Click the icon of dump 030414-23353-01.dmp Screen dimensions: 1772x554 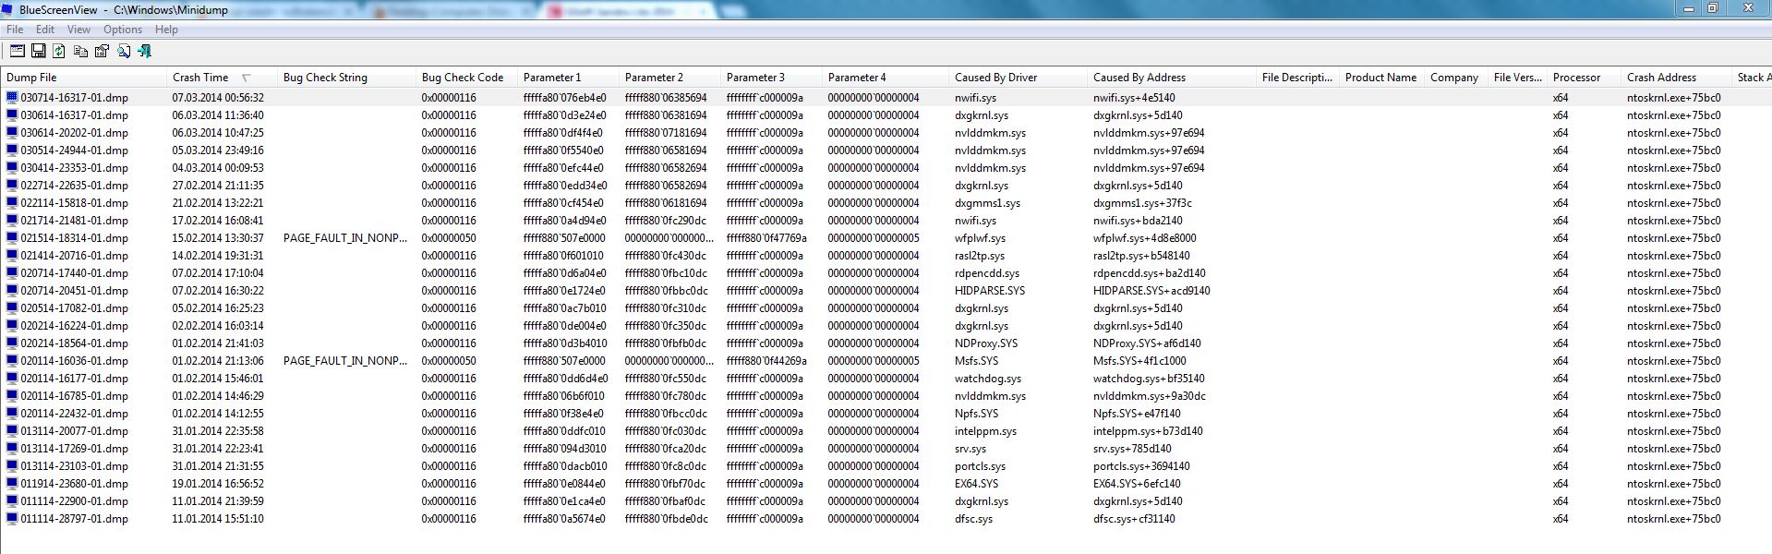click(12, 167)
